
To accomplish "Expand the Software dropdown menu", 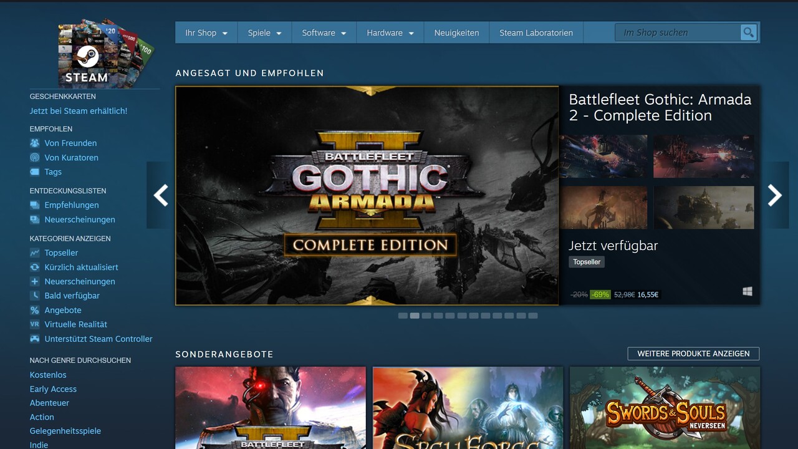I will 324,33.
